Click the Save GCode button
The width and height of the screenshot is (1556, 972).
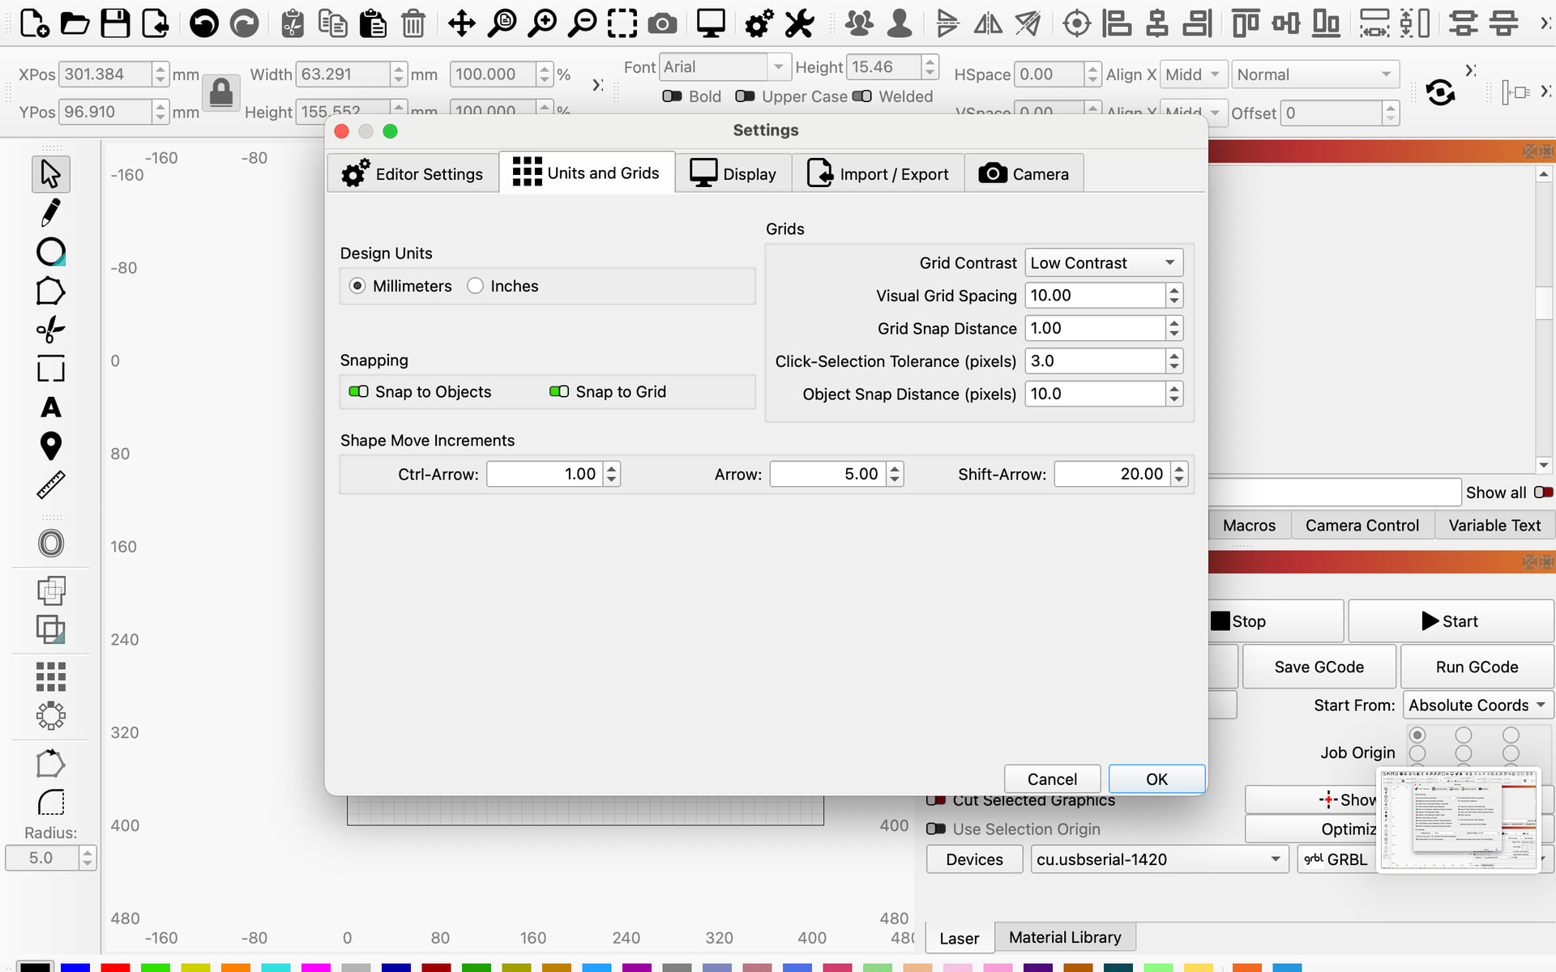(1319, 667)
